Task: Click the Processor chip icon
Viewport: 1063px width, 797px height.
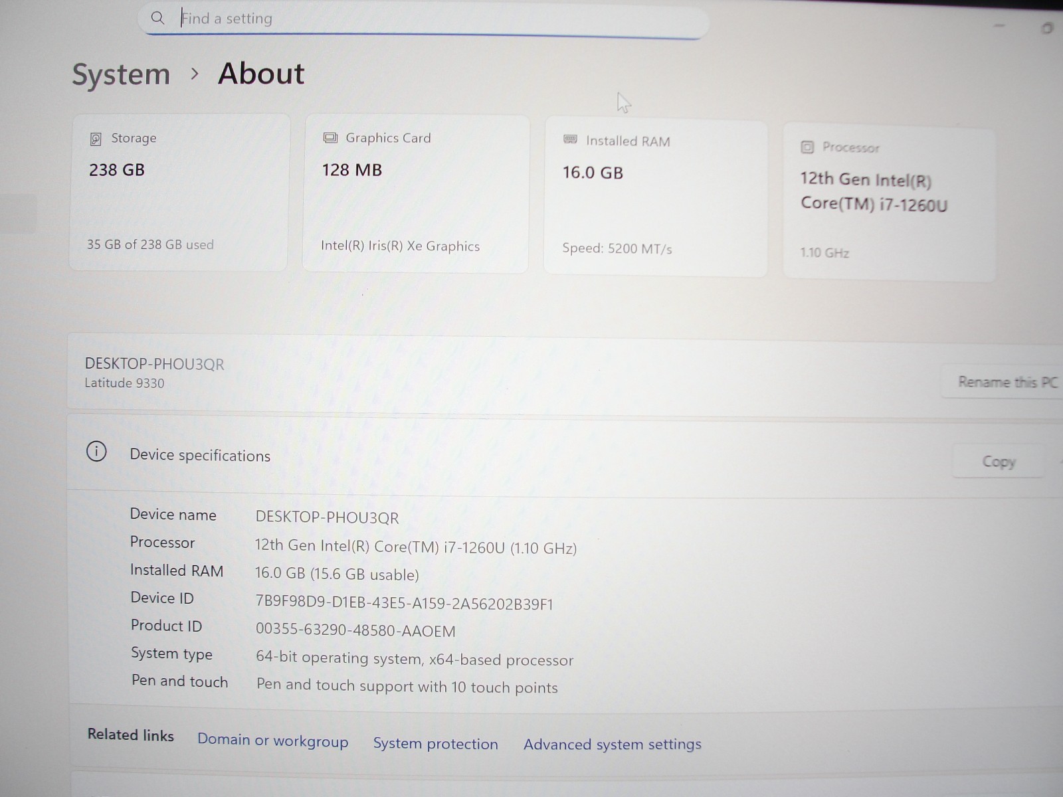Action: [807, 147]
